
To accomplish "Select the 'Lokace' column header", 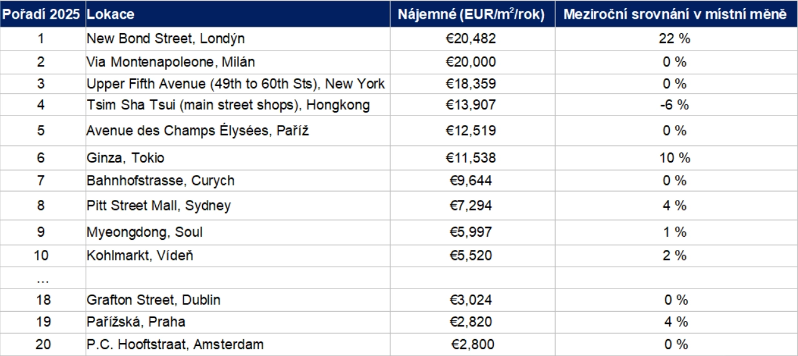I will pos(111,14).
